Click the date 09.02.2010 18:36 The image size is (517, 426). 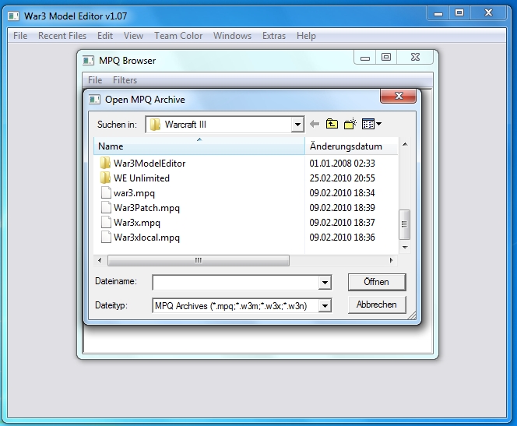tap(343, 238)
